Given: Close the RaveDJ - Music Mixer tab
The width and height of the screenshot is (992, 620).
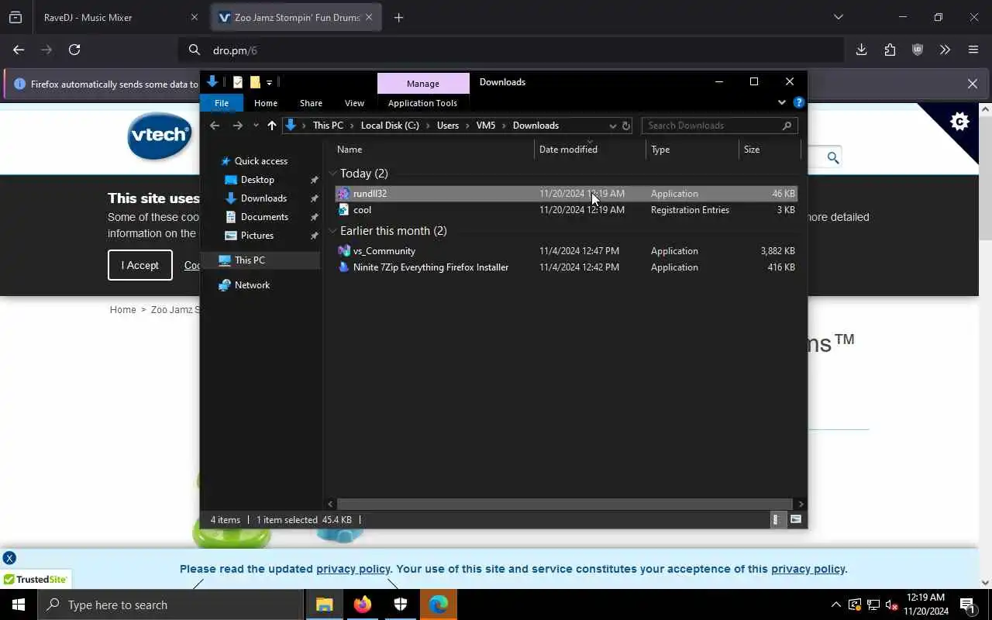Looking at the screenshot, I should (195, 17).
